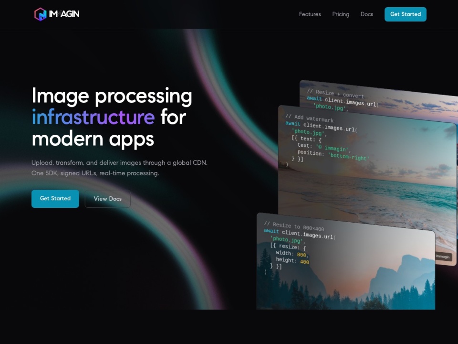Click the width value 800 in code
The width and height of the screenshot is (458, 344).
[302, 255]
